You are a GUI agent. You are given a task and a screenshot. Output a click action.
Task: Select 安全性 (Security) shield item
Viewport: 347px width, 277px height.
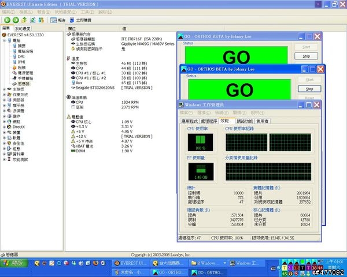tap(19, 143)
